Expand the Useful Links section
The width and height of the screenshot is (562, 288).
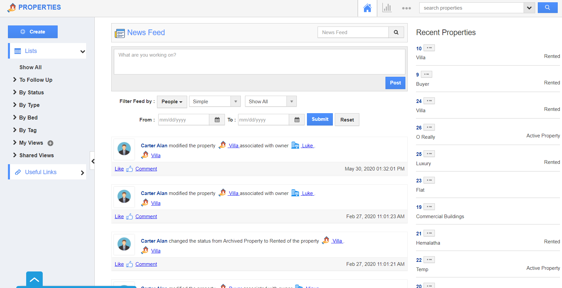(x=47, y=172)
